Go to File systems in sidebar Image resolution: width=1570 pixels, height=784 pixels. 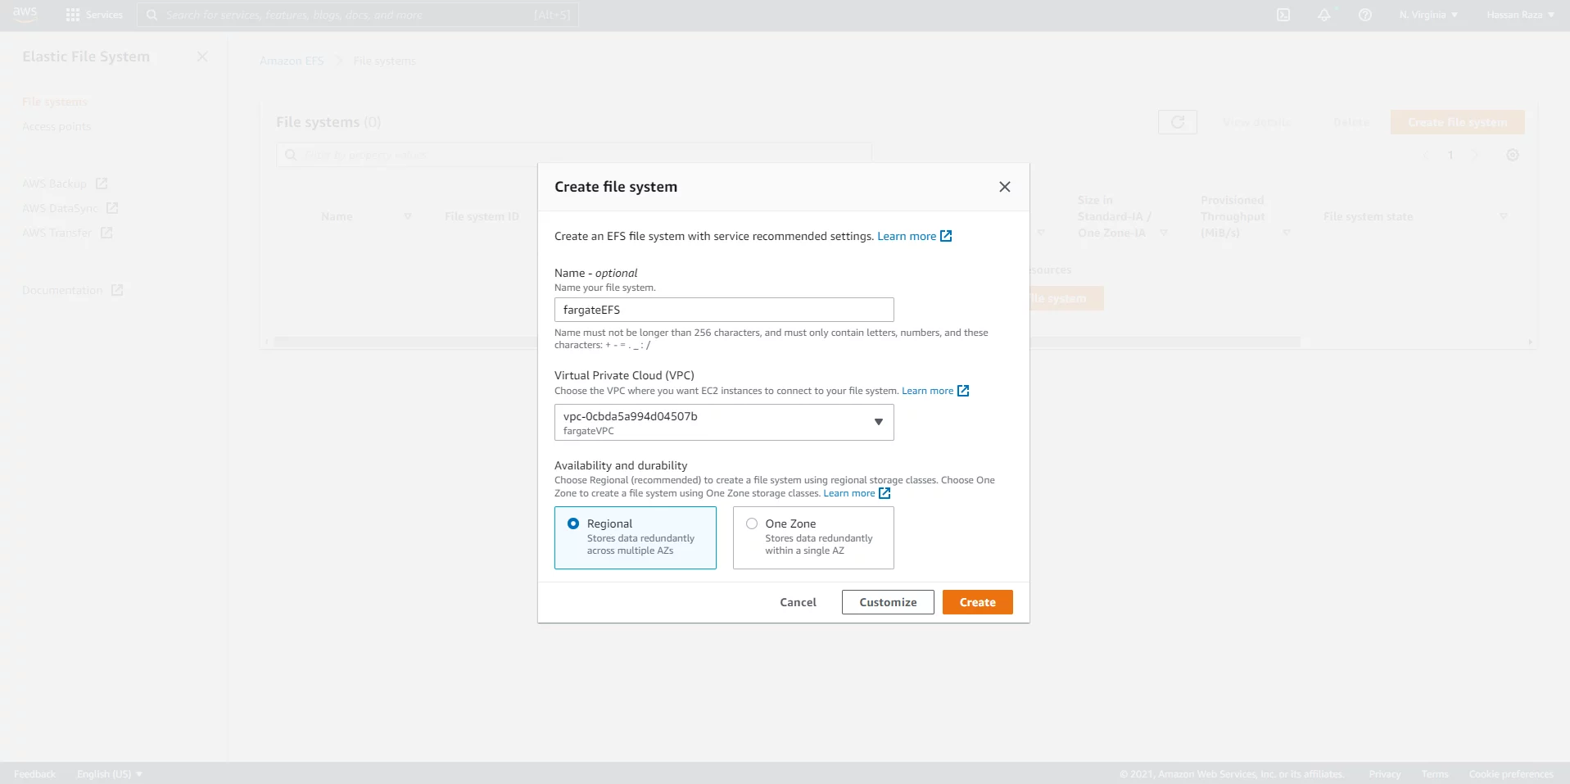[x=55, y=102]
